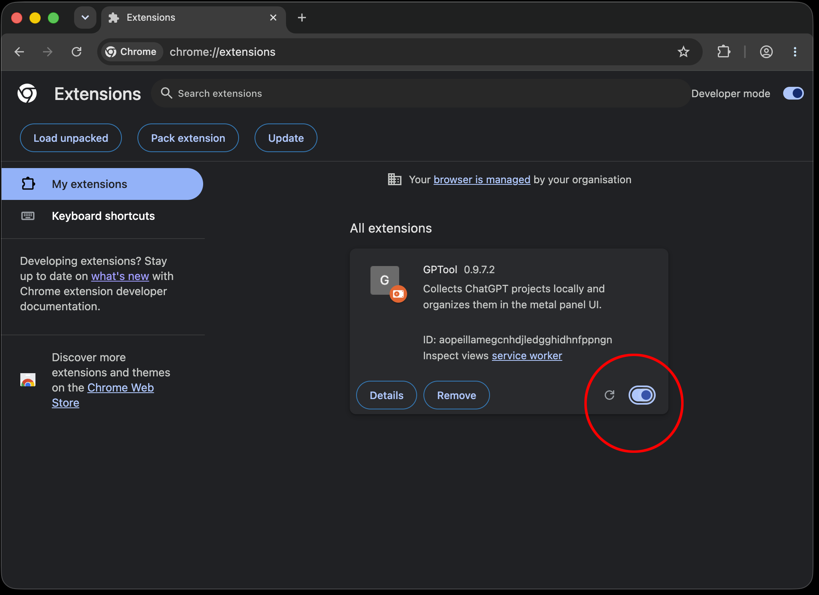Click Load unpacked button
The width and height of the screenshot is (819, 595).
pos(71,138)
